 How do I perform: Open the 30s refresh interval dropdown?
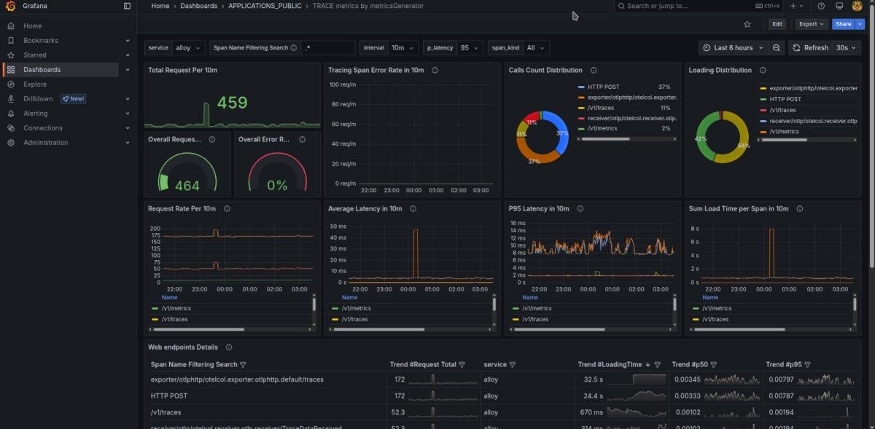846,48
